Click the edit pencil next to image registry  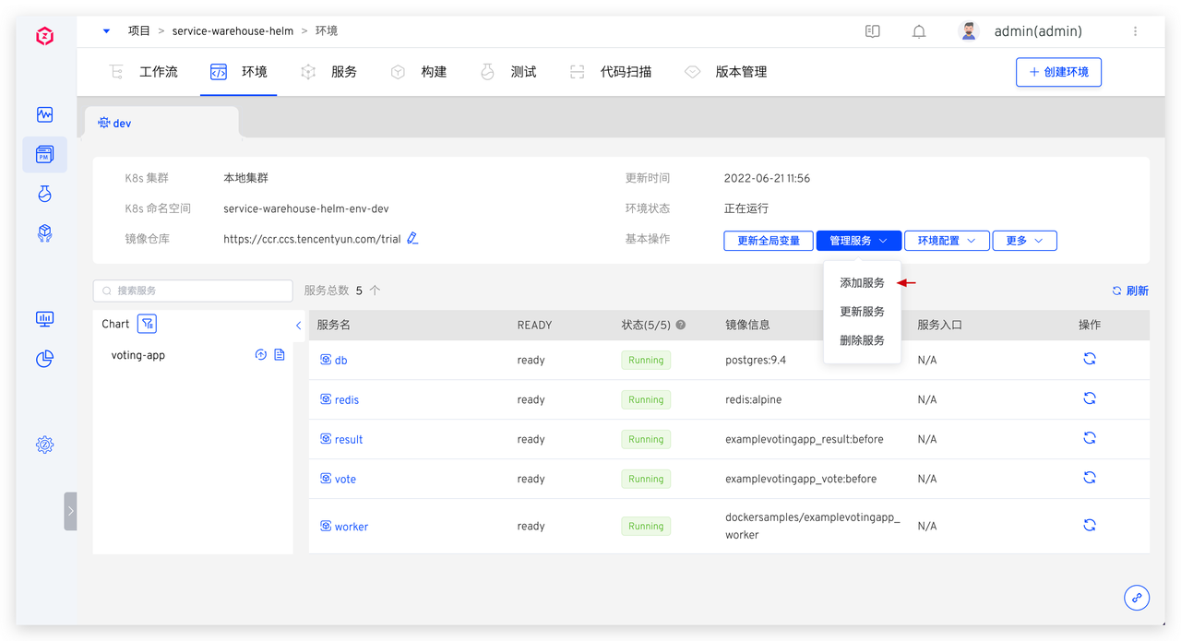[x=412, y=239]
